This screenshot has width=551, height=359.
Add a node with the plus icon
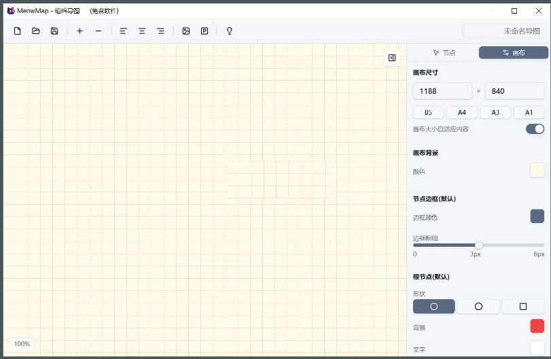tap(80, 31)
